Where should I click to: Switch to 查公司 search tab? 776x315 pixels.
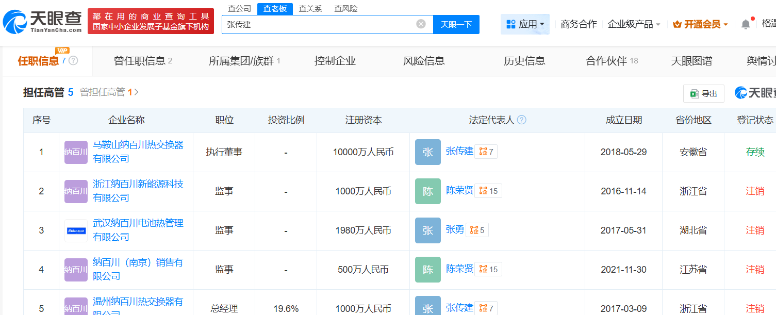[239, 9]
